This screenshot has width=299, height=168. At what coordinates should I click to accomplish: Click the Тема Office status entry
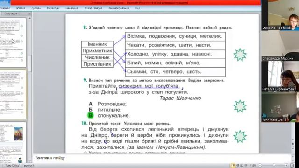point(12,166)
